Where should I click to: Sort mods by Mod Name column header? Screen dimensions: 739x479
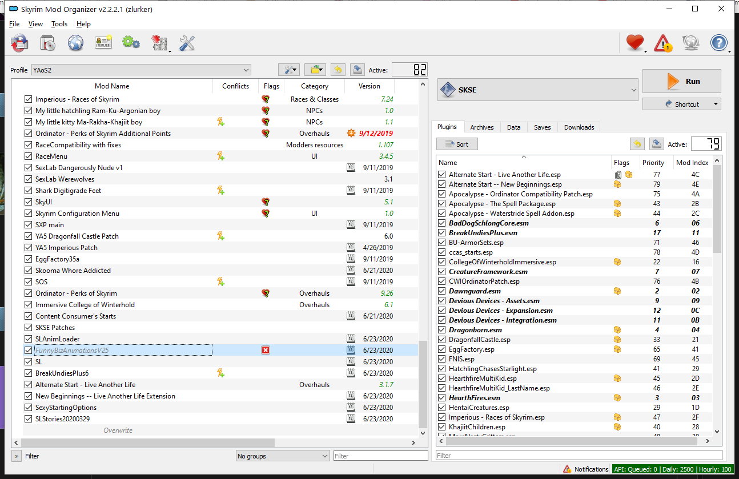112,86
